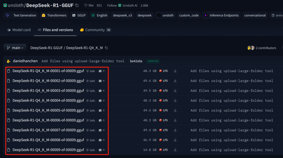Image resolution: width=283 pixels, height=158 pixels.
Task: Like the DeepSeek-R1-GGUF repository
Action: click(89, 6)
